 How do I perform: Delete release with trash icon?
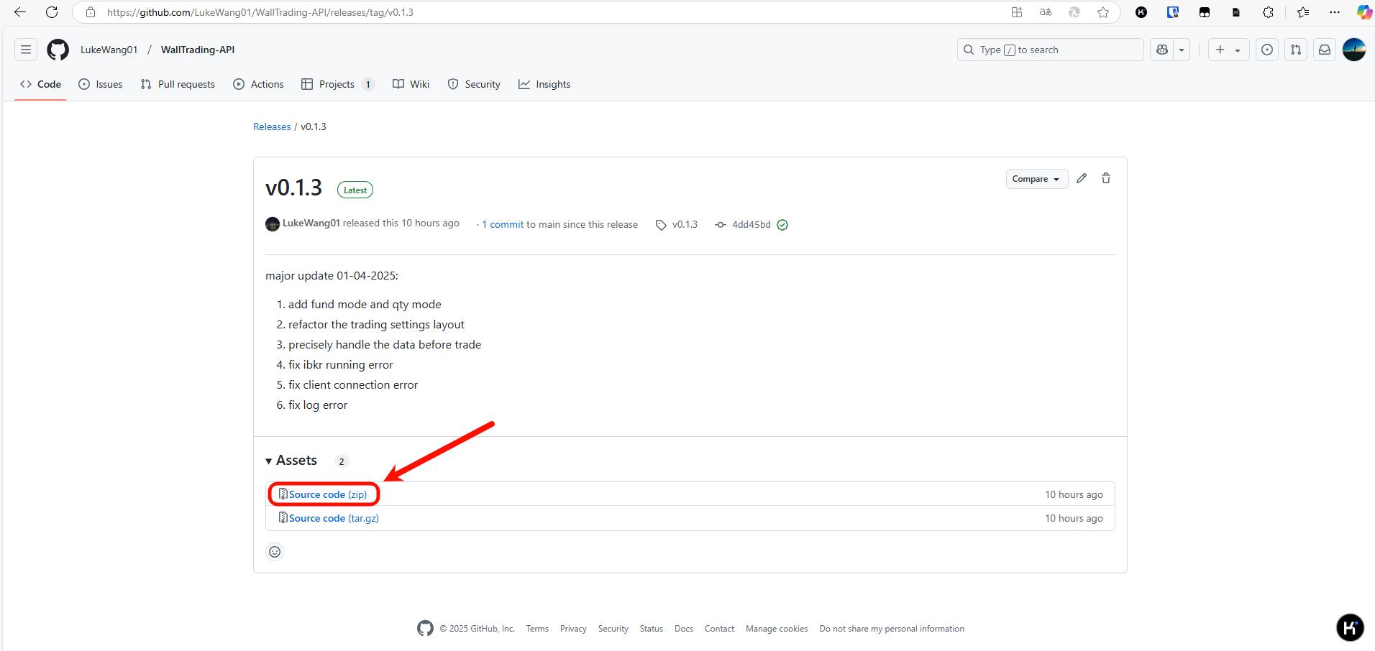point(1106,178)
